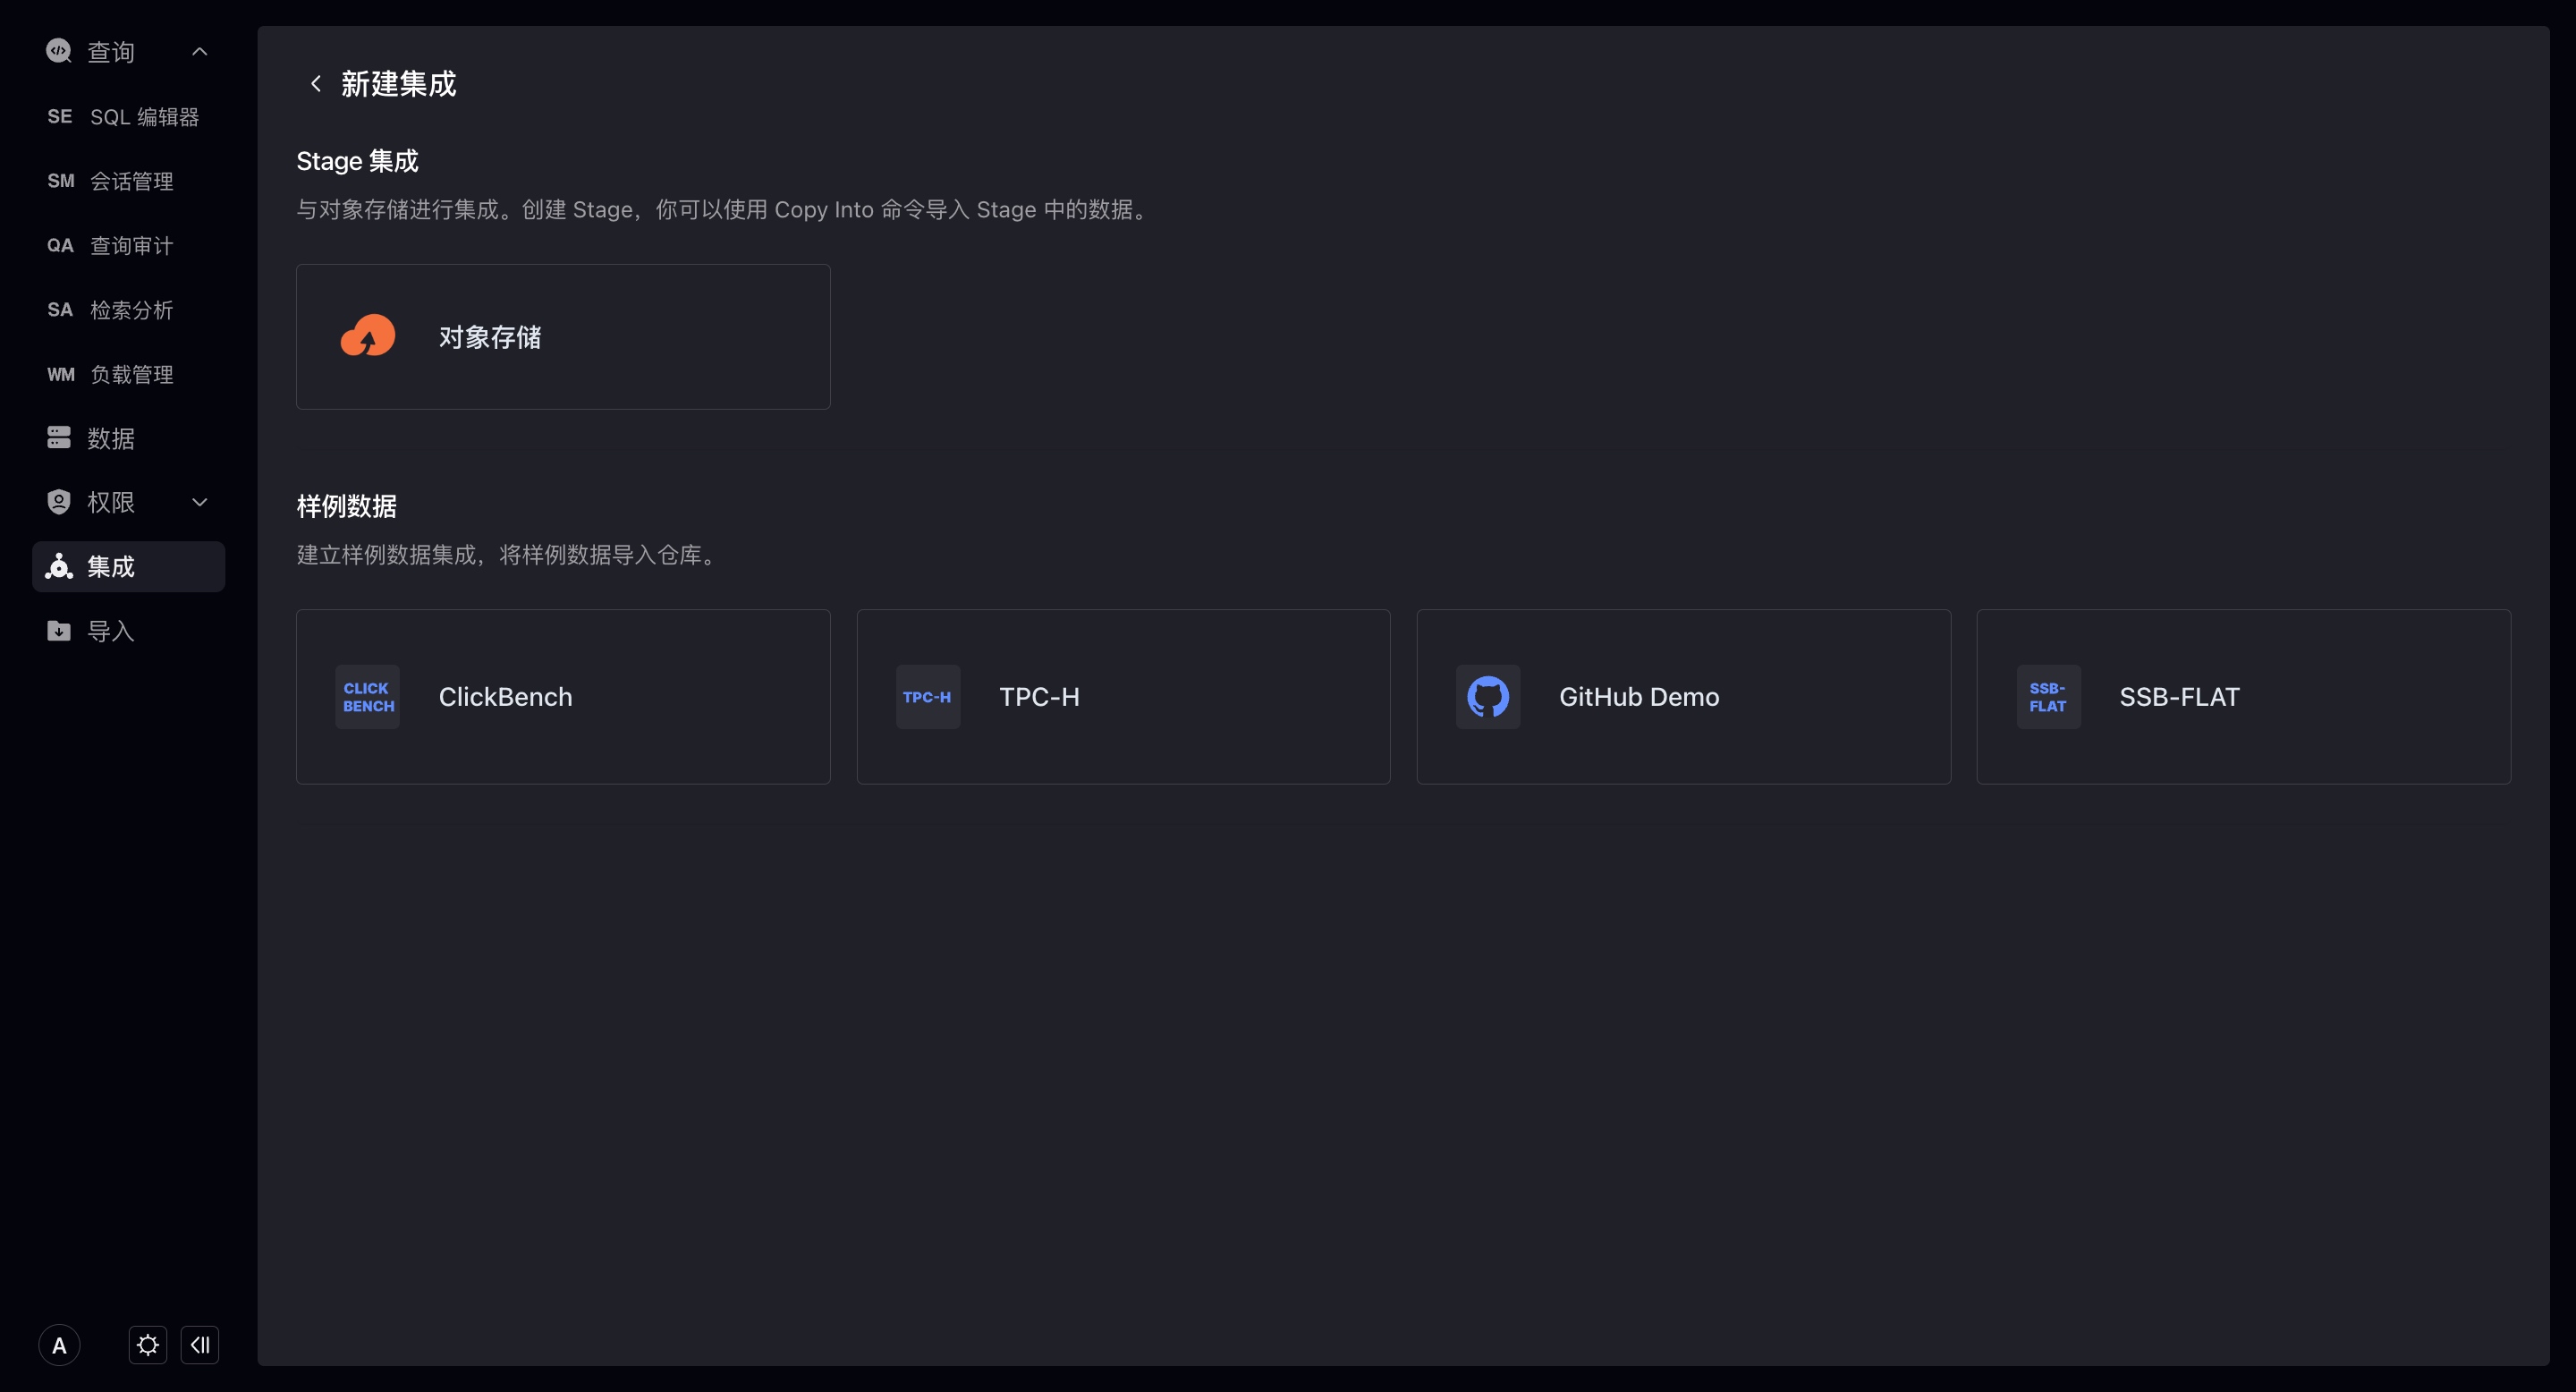Image resolution: width=2576 pixels, height=1392 pixels.
Task: Click the 新建集成 page title
Action: 398,84
